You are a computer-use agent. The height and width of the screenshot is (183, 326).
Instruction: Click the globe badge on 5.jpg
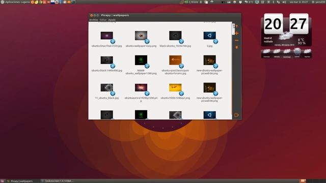click(215, 41)
